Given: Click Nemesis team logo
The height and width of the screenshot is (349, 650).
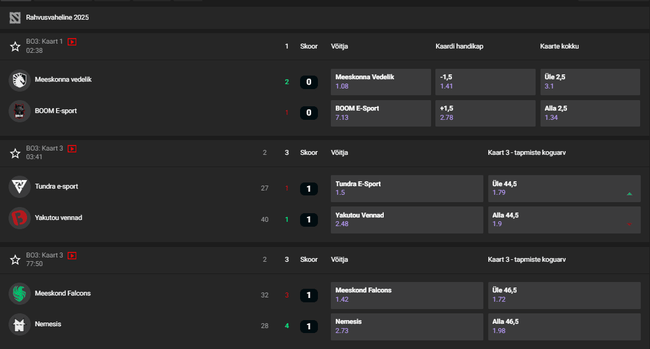Looking at the screenshot, I should click(20, 324).
